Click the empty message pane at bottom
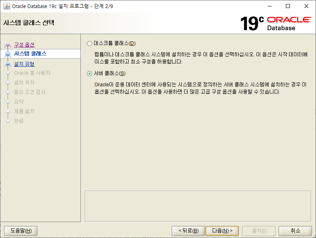 (198, 206)
